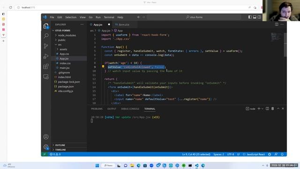Switch to the Problems panel tab
This screenshot has width=300, height=169.
coord(97,108)
